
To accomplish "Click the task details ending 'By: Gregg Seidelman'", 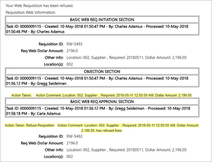I will (x=102, y=81).
